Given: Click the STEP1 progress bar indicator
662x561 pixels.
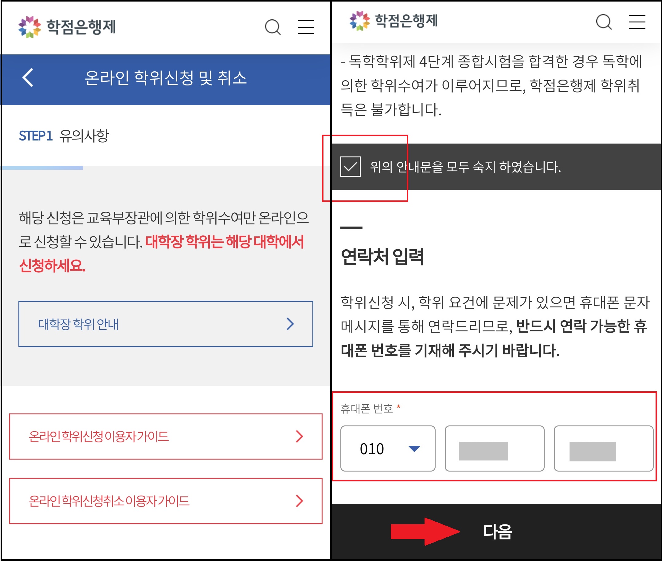Looking at the screenshot, I should pyautogui.click(x=42, y=168).
